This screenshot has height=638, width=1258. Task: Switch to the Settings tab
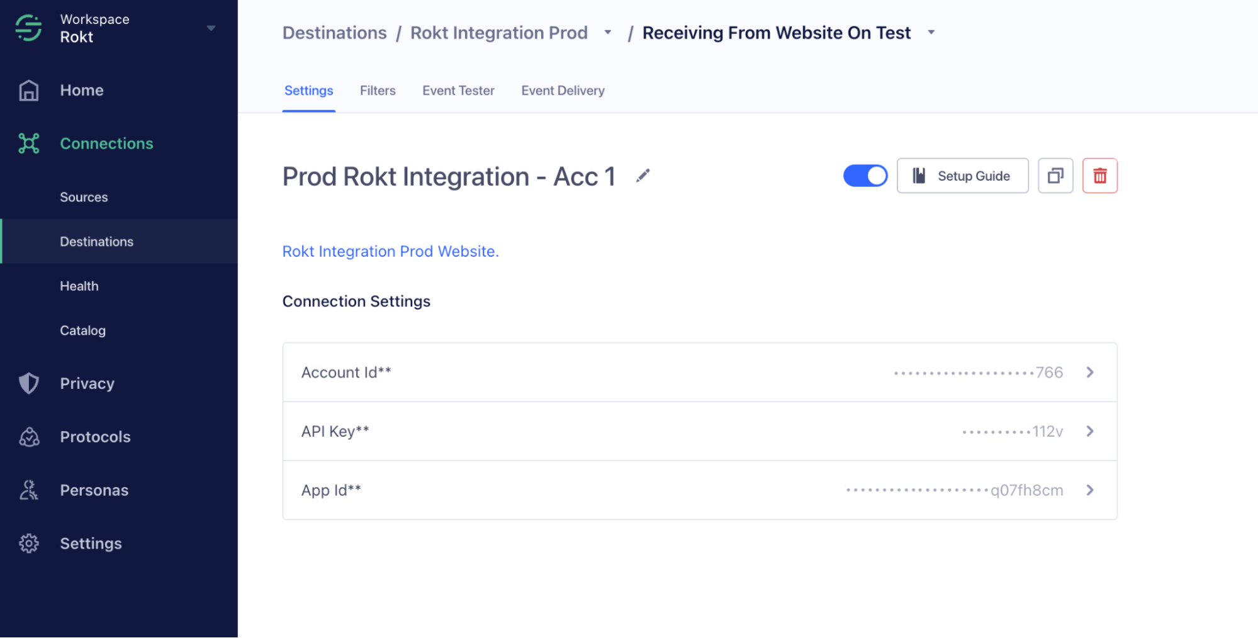[309, 91]
